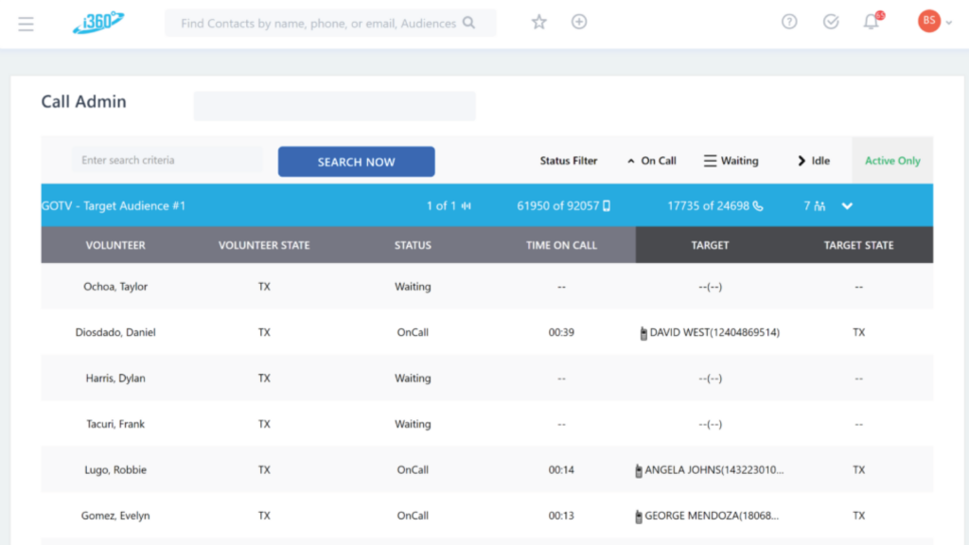Screen dimensions: 969x545
Task: Open the hamburger navigation menu
Action: tap(26, 24)
